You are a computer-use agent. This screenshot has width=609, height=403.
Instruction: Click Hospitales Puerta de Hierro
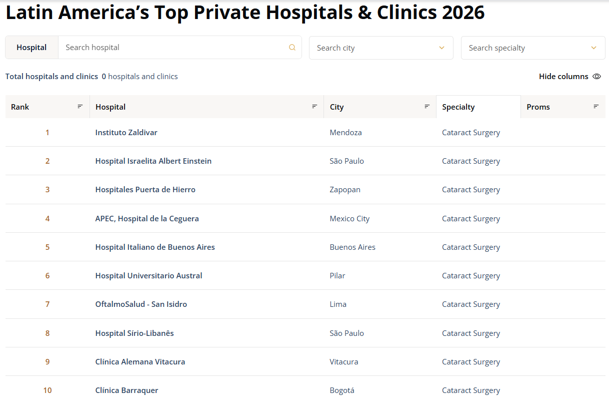coord(145,190)
